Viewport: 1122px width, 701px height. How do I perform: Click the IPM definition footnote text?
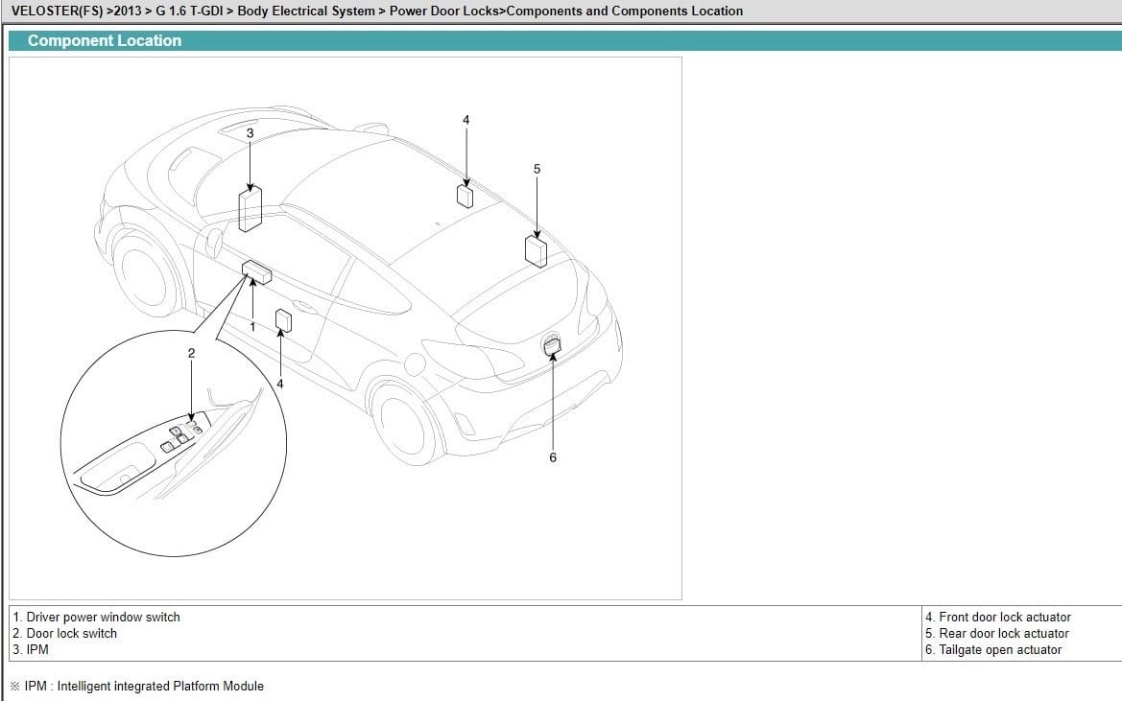coord(137,686)
